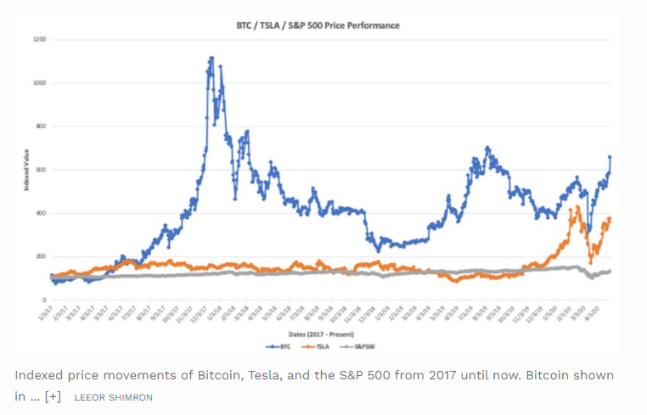The height and width of the screenshot is (415, 647).
Task: Click the Tesla peak near 400
Action: [x=577, y=207]
